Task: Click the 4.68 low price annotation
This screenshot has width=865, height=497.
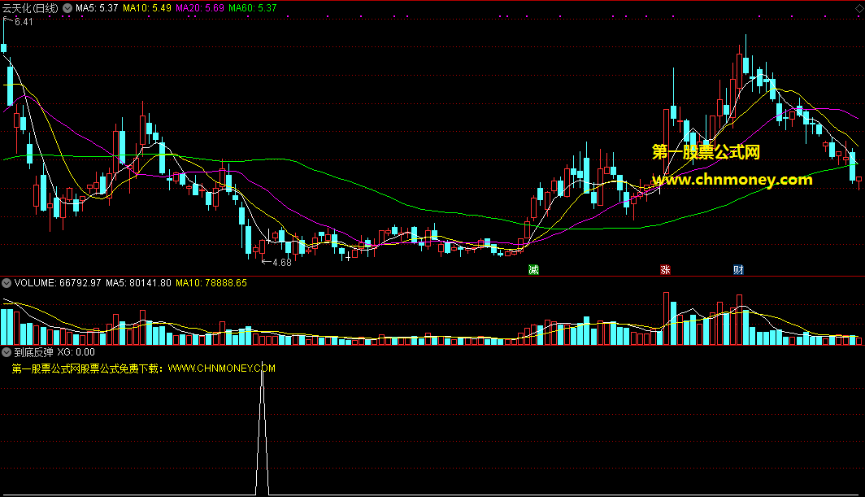Action: (x=282, y=262)
